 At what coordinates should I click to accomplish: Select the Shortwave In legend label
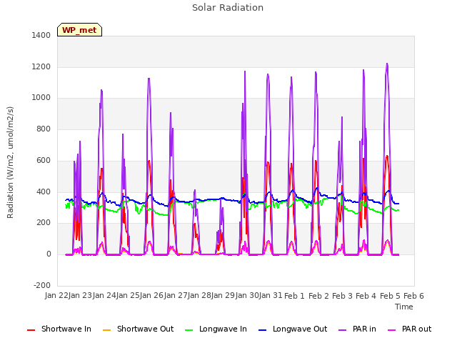66,329
